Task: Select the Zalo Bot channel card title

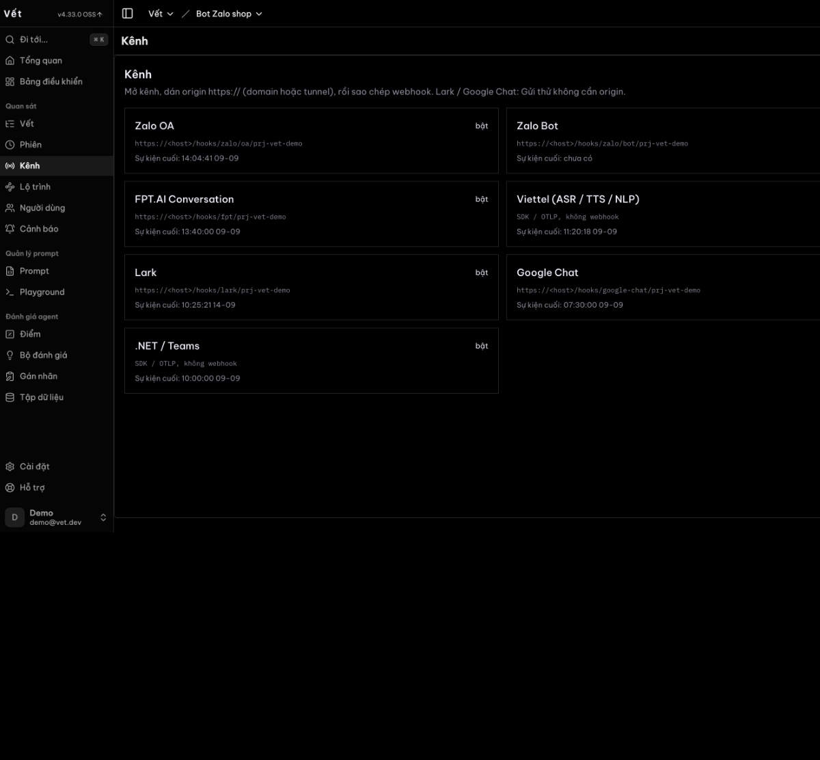Action: [x=537, y=126]
